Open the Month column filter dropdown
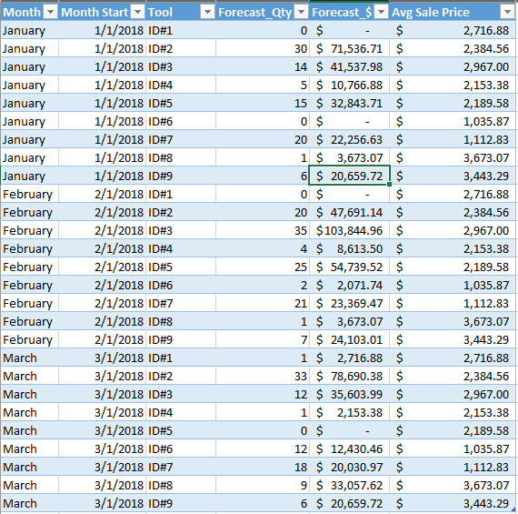518x514 pixels. (x=51, y=13)
